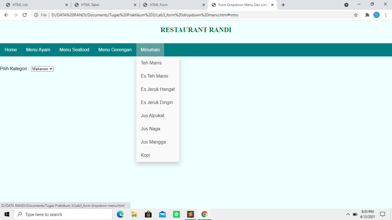Open the Pilih Kategori dropdown
Viewport: 392px width, 220px height.
[x=42, y=69]
